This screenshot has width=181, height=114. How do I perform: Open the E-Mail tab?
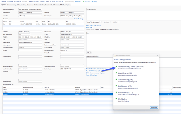pos(62,5)
